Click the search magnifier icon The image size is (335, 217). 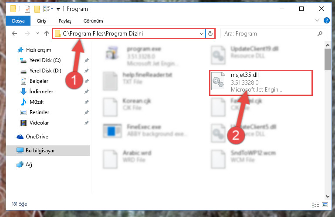pyautogui.click(x=320, y=33)
